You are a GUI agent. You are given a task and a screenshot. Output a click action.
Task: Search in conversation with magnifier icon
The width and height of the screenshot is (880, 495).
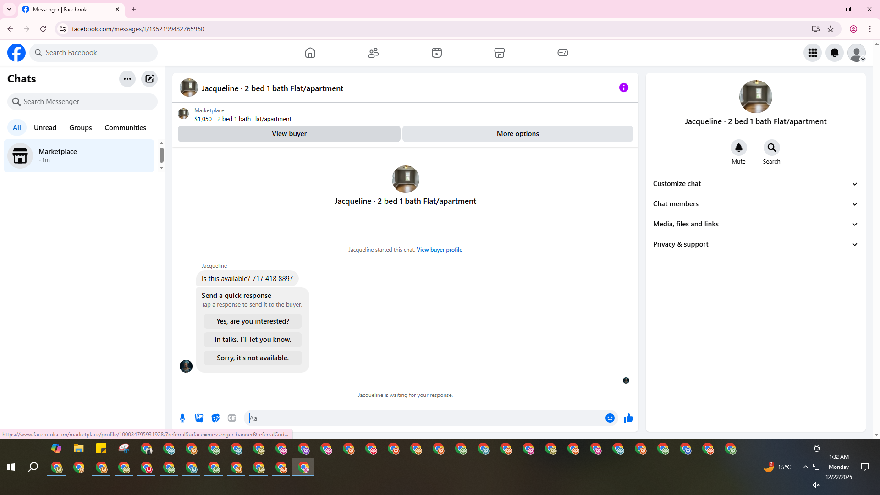tap(772, 148)
